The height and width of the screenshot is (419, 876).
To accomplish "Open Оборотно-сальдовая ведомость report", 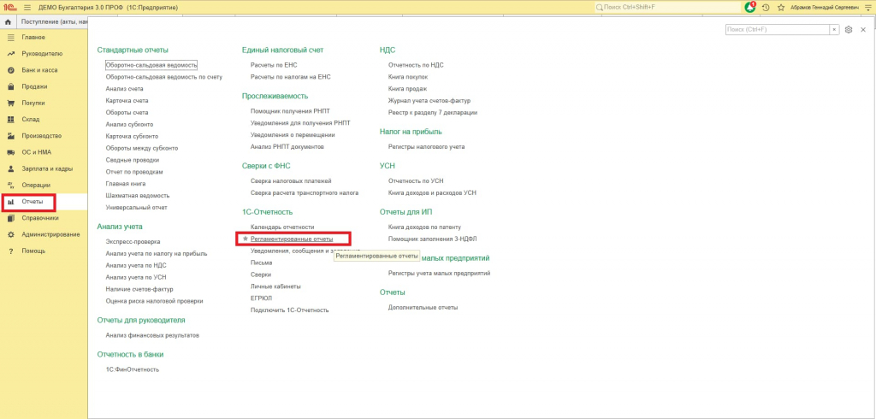I will point(151,65).
